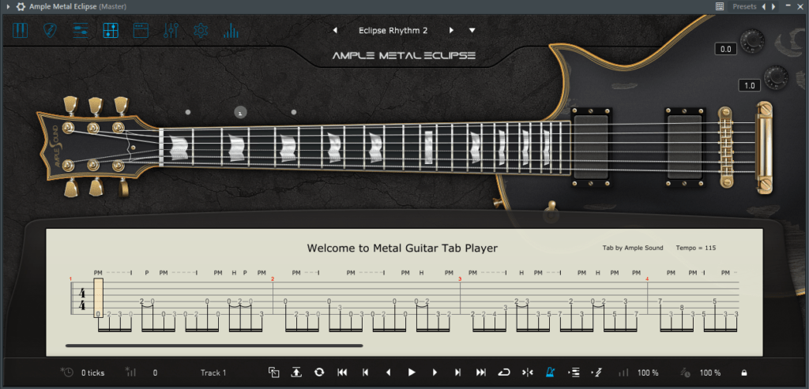This screenshot has width=809, height=389.
Task: Open the plugin options gear in the title bar
Action: (21, 6)
